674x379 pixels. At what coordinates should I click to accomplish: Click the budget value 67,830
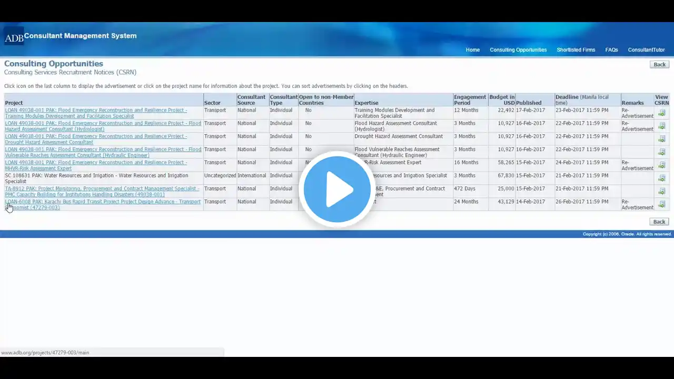tap(506, 175)
